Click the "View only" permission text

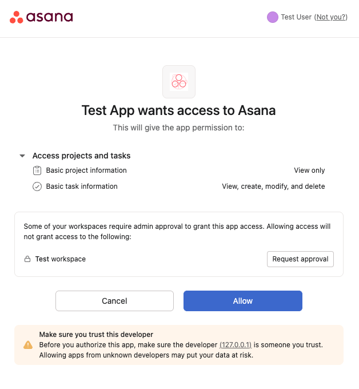[309, 170]
